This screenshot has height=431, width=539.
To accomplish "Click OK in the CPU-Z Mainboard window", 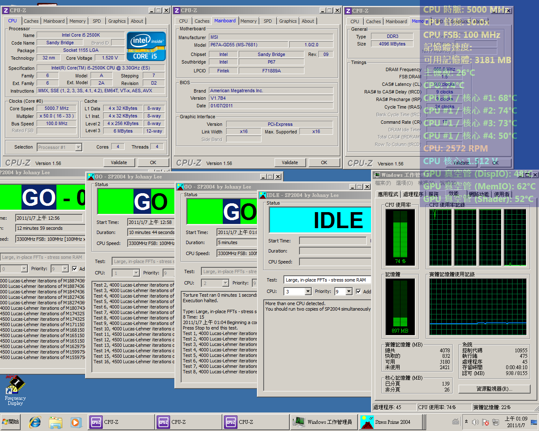I will (x=324, y=162).
